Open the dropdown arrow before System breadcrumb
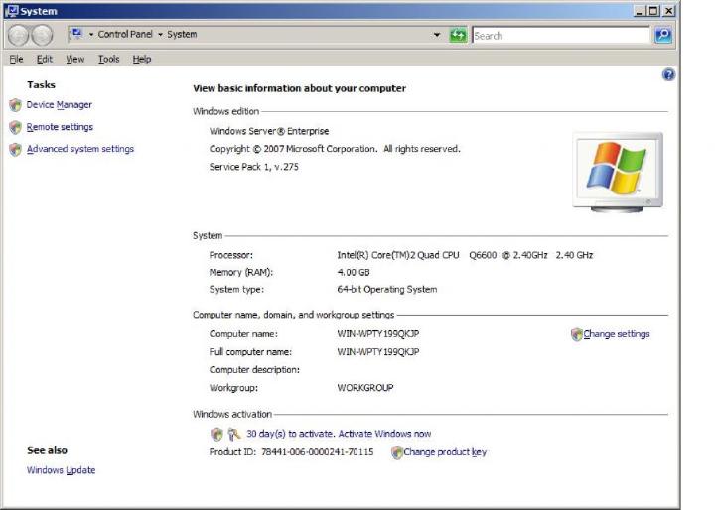 (x=160, y=34)
